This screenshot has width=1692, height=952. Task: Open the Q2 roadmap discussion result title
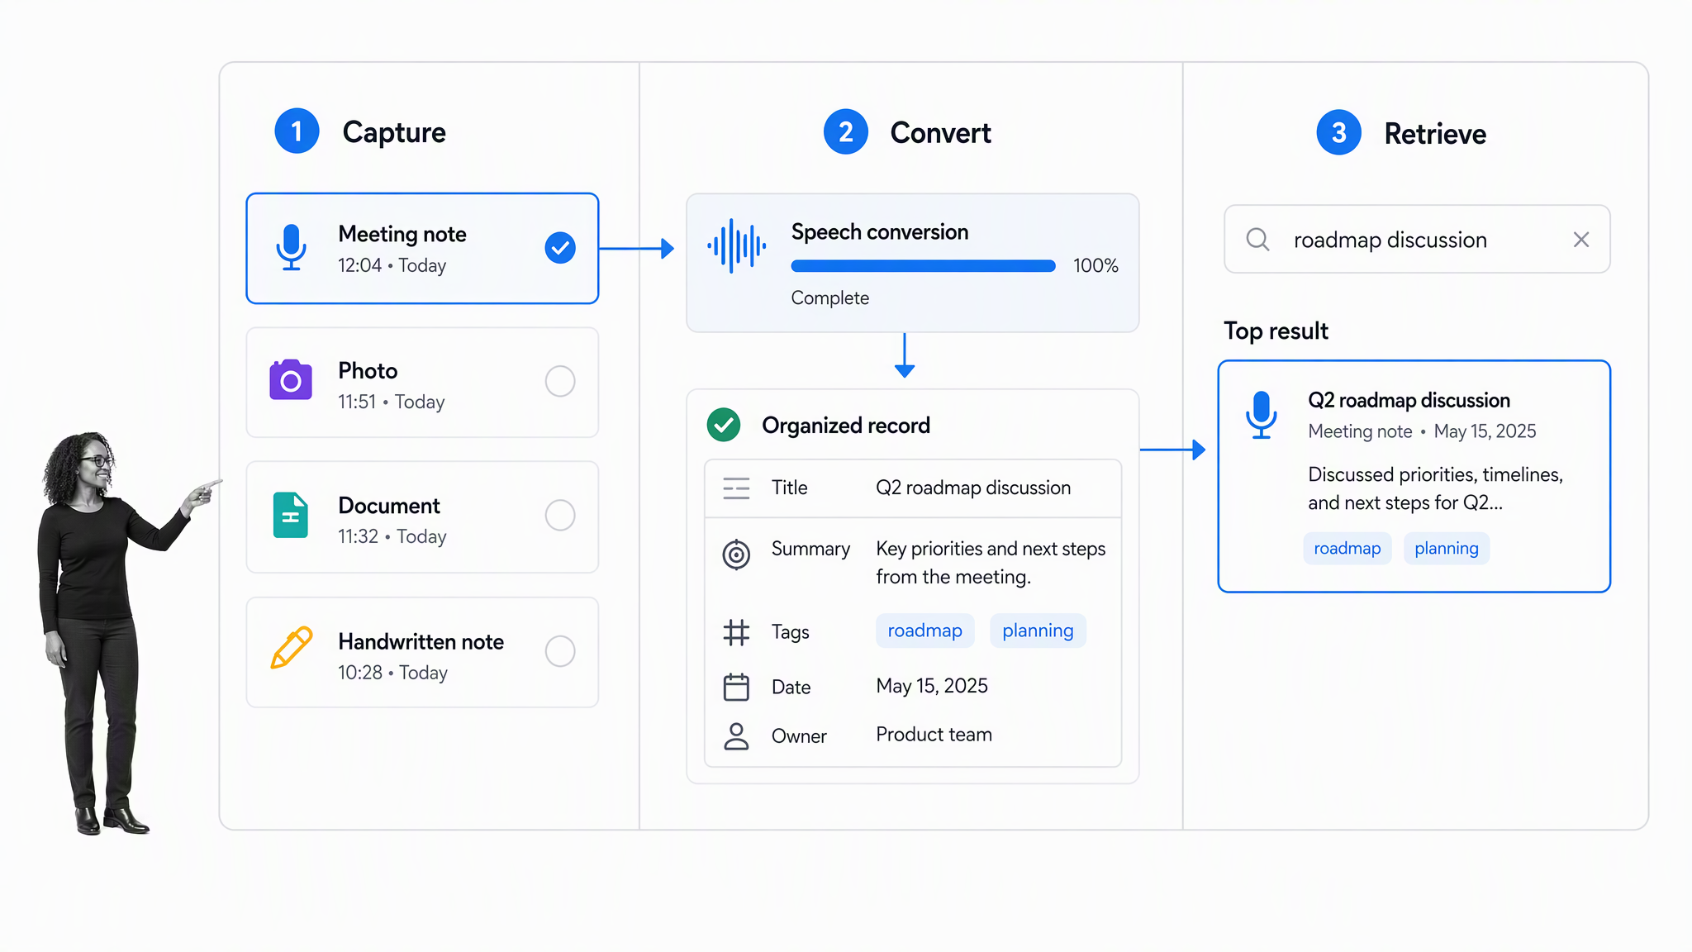[x=1409, y=401]
